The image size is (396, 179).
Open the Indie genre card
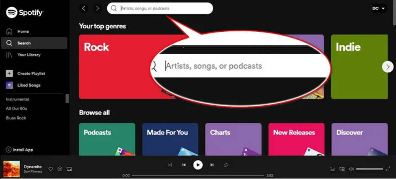coord(359,67)
